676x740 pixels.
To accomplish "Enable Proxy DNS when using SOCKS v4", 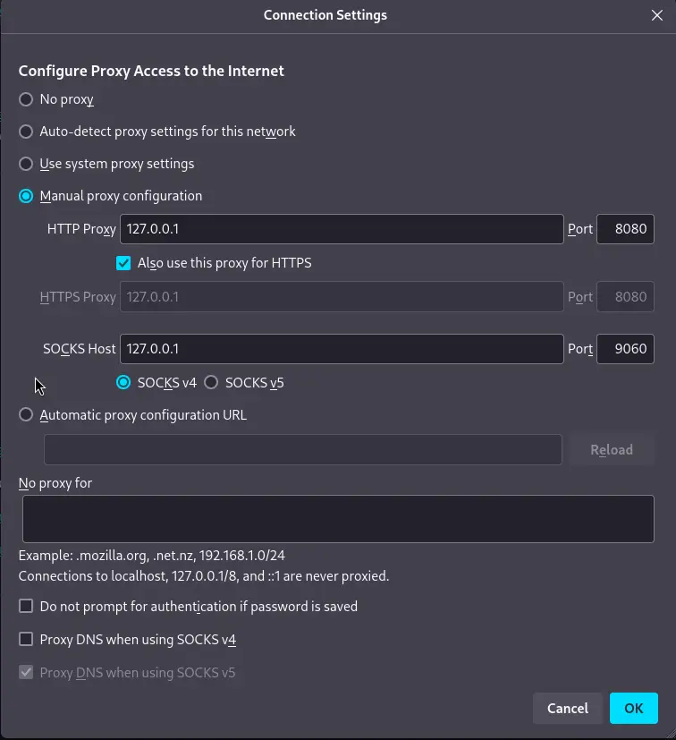I will pos(26,640).
